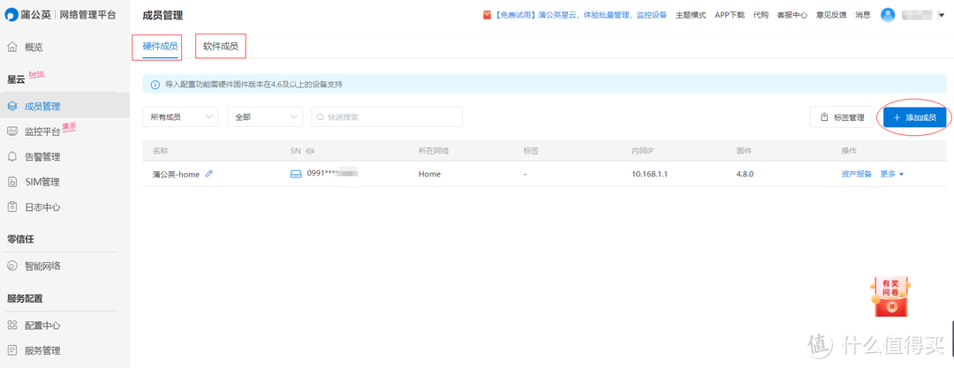Focus the 快速搜索 search field
The height and width of the screenshot is (368, 954).
pos(387,117)
